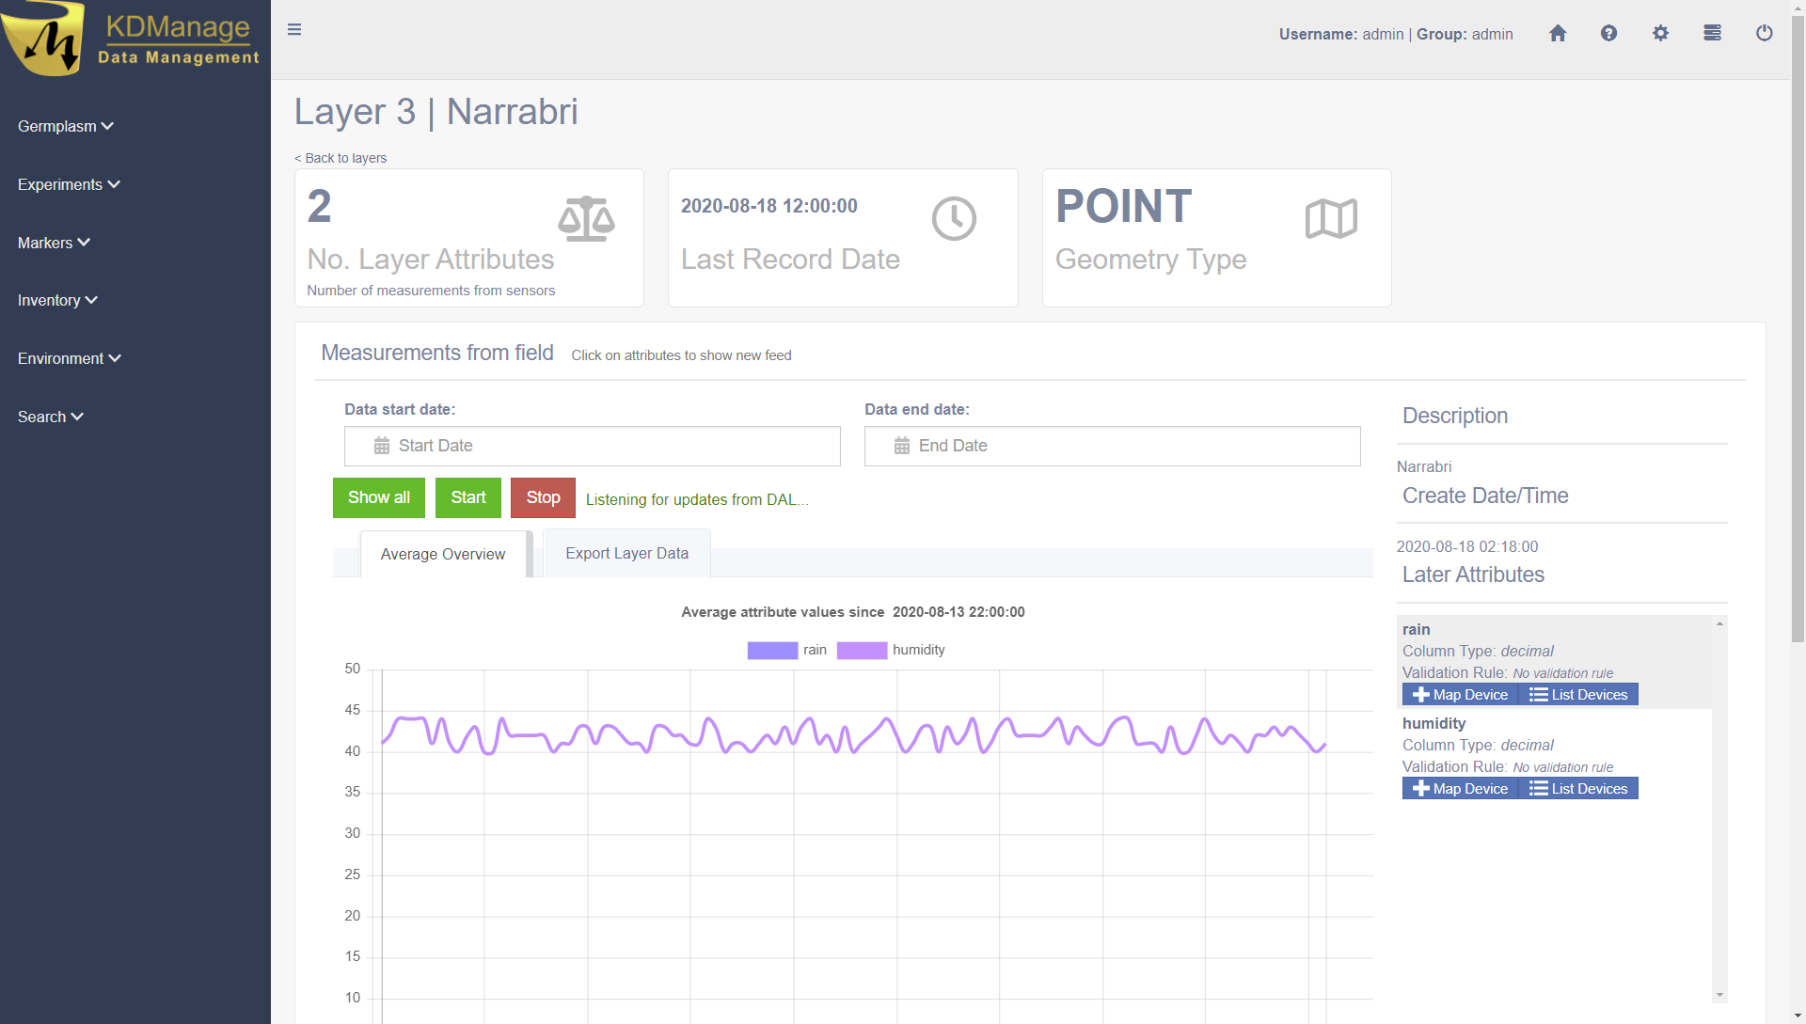Toggle rain series in chart legend

(786, 650)
